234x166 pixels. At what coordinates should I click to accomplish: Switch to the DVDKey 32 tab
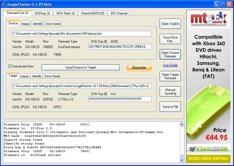[x=42, y=13]
